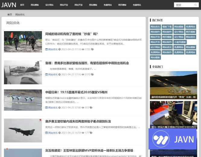Open the parked fighter jets thumbnail
This screenshot has height=157, width=201.
[23, 100]
